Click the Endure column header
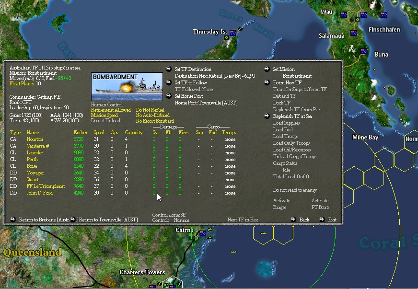The image size is (418, 289). (81, 132)
